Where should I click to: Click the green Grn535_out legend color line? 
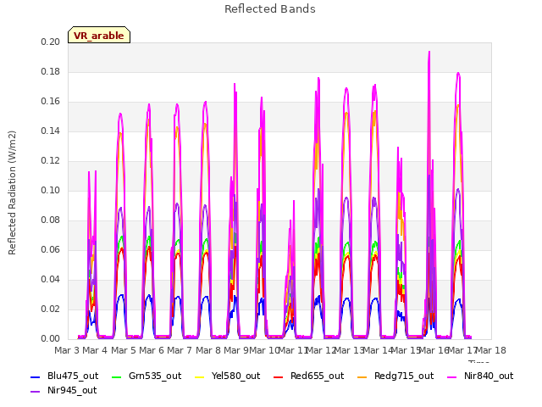point(117,376)
